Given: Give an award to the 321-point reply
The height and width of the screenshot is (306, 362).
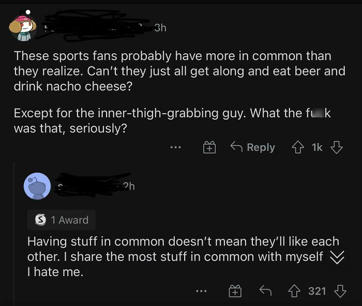Looking at the screenshot, I should 235,292.
